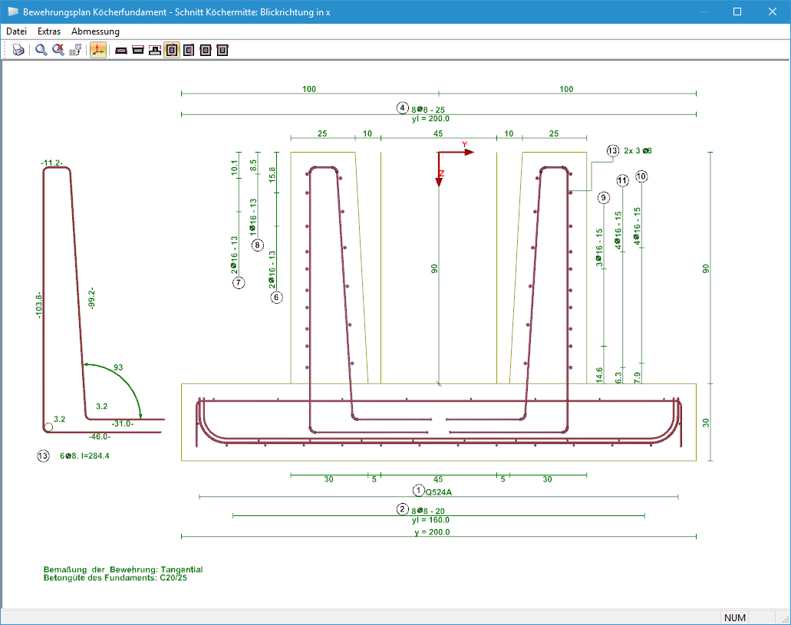Viewport: 791px width, 625px height.
Task: Click position marker 11 on right
Action: click(x=622, y=180)
